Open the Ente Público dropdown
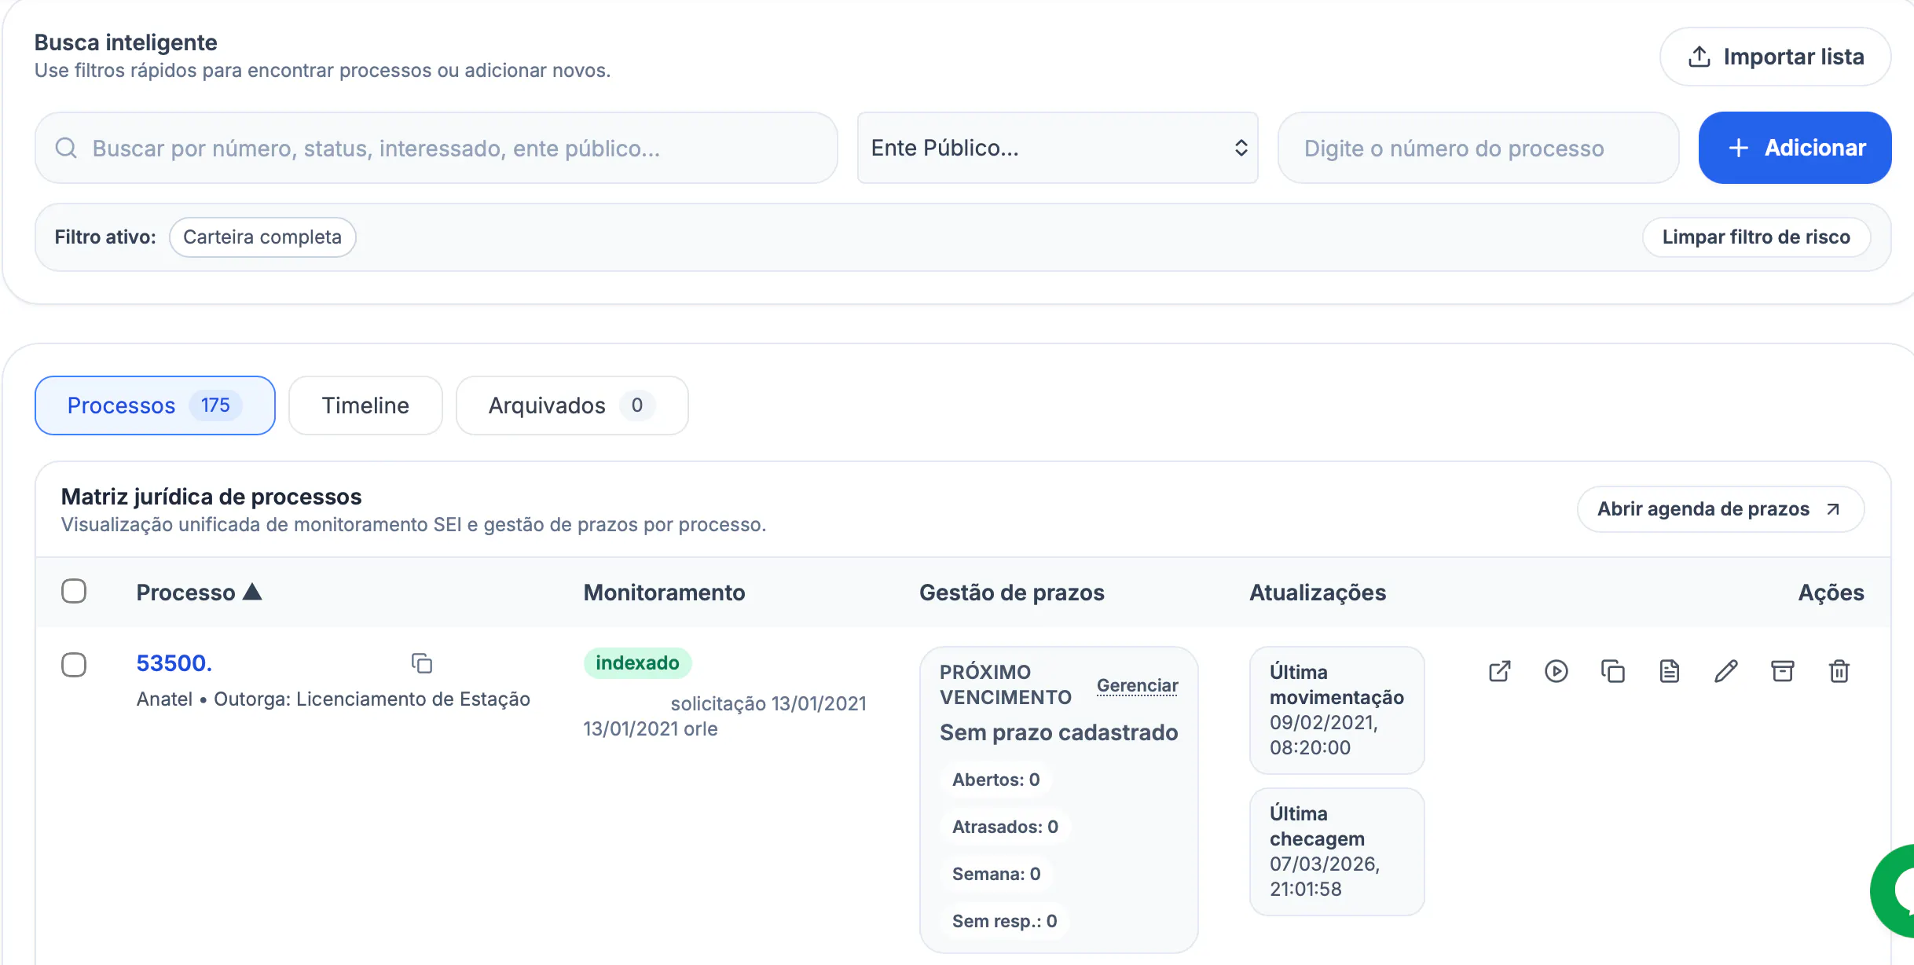 pyautogui.click(x=1058, y=148)
